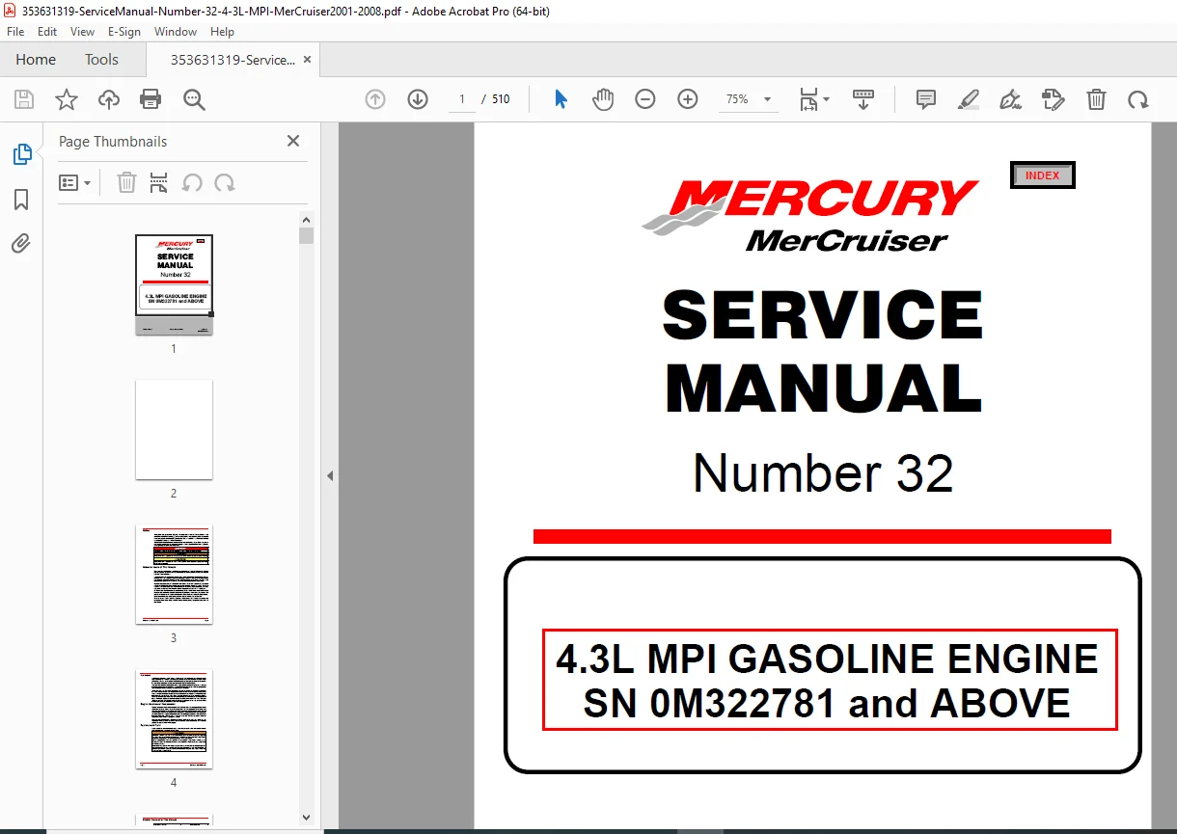The image size is (1177, 834).
Task: Select the Highlight text pen tool
Action: 969,99
